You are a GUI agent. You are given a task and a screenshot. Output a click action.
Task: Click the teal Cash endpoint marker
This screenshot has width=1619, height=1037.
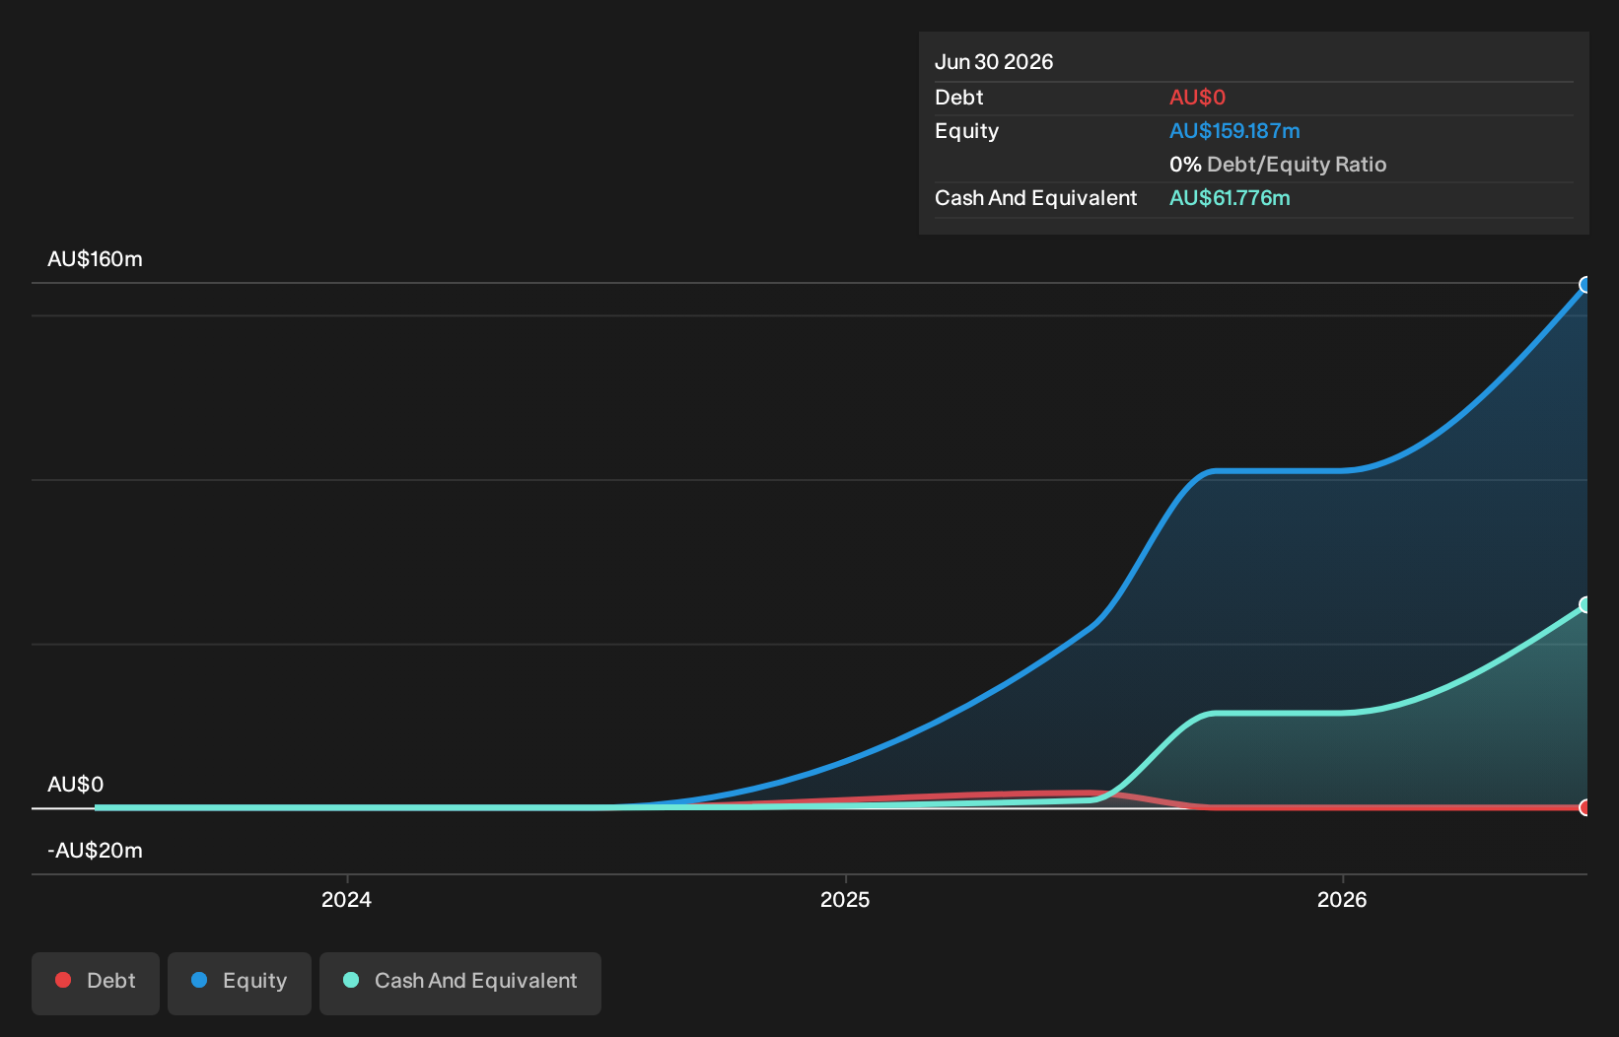[1585, 604]
